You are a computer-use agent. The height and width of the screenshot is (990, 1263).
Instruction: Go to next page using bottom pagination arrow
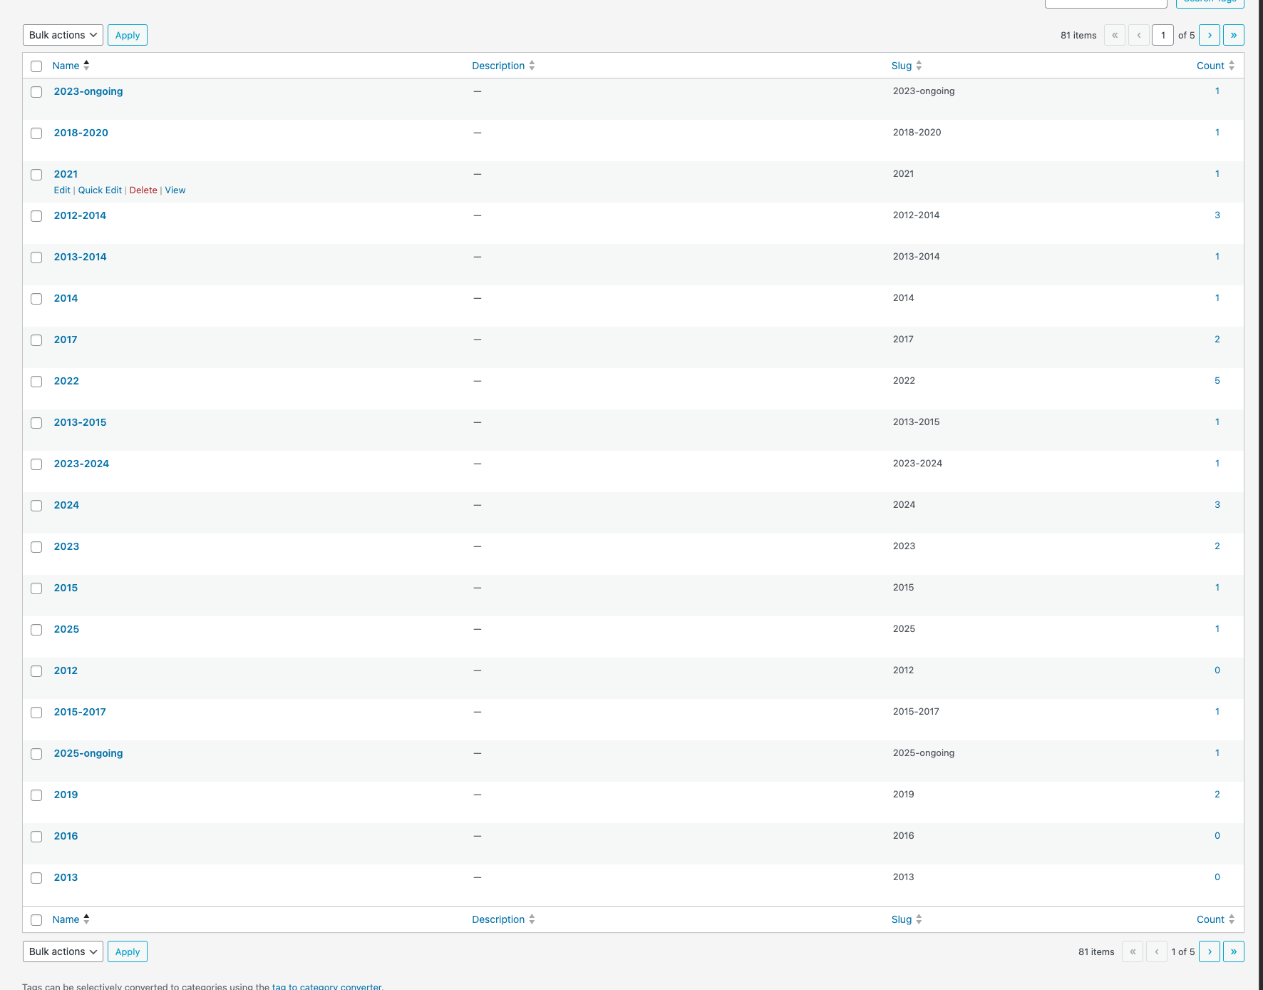(1209, 951)
